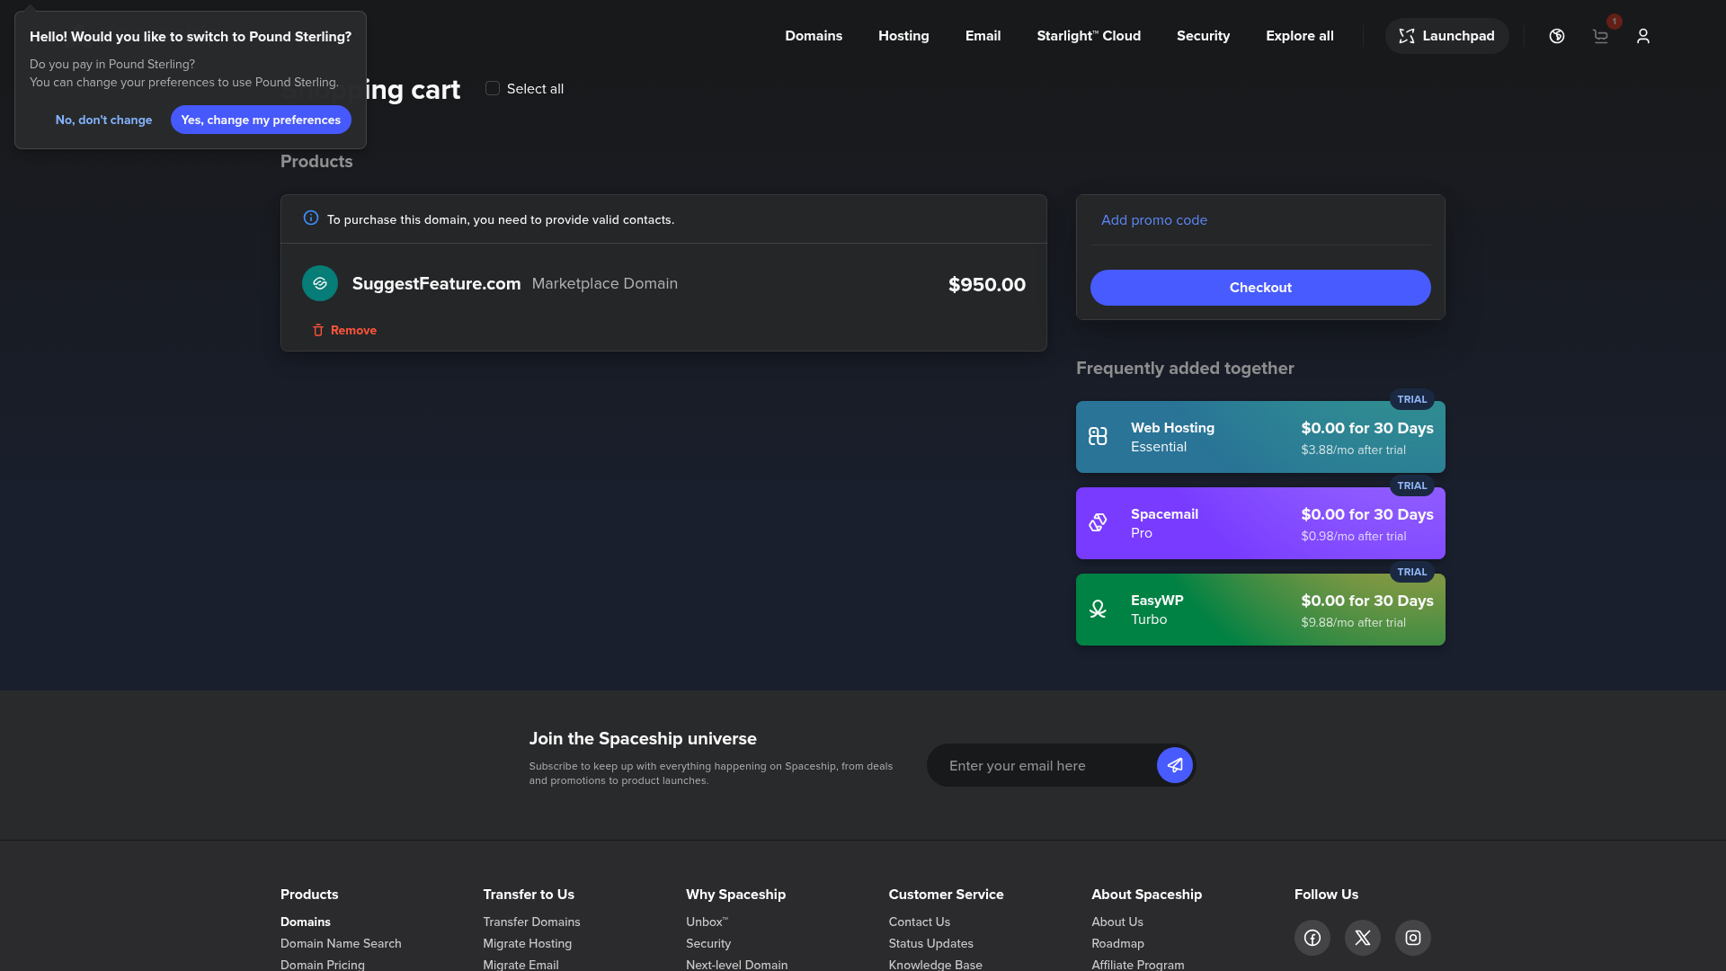
Task: Open the Domains menu
Action: click(x=814, y=36)
